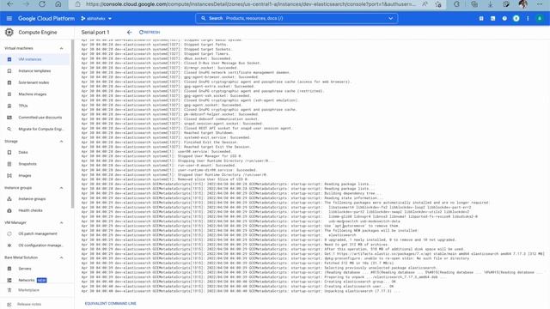Click the browser back arrow

tap(9, 4)
